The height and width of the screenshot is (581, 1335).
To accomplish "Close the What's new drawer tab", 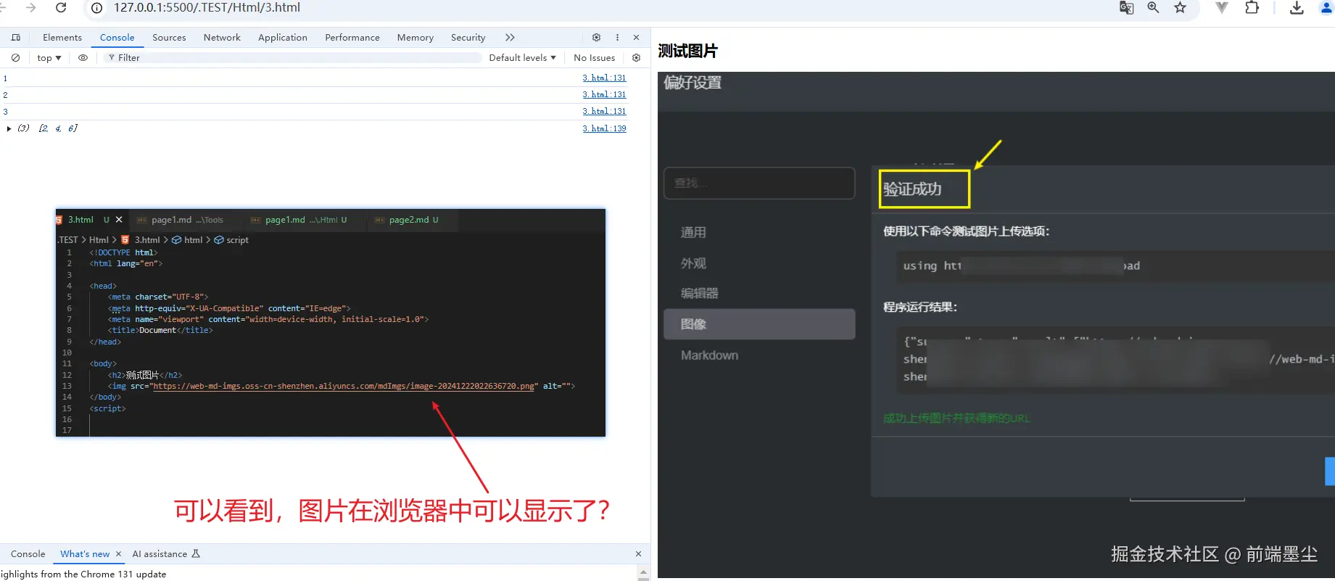I will coord(118,554).
